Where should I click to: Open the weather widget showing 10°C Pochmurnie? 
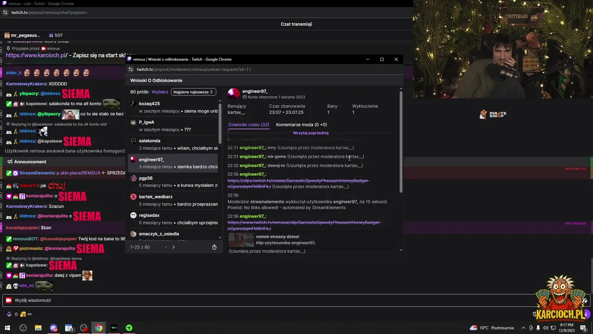point(492,328)
